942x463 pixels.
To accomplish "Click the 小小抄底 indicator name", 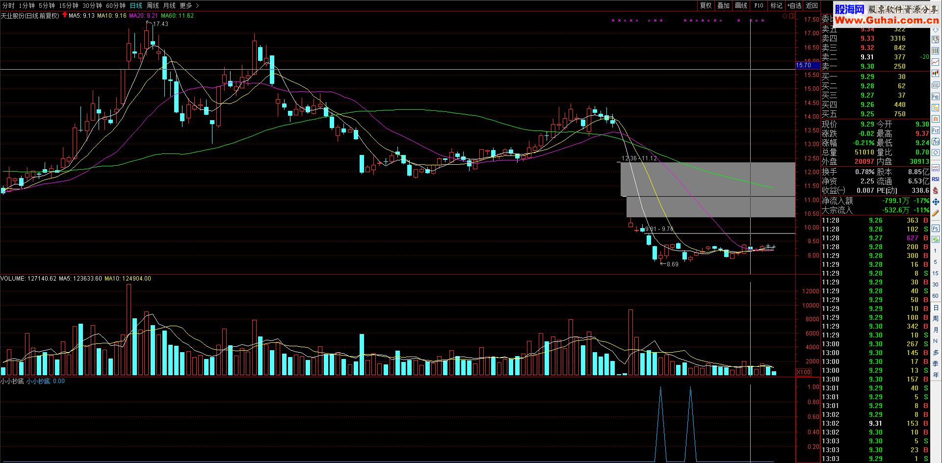I will coord(13,381).
